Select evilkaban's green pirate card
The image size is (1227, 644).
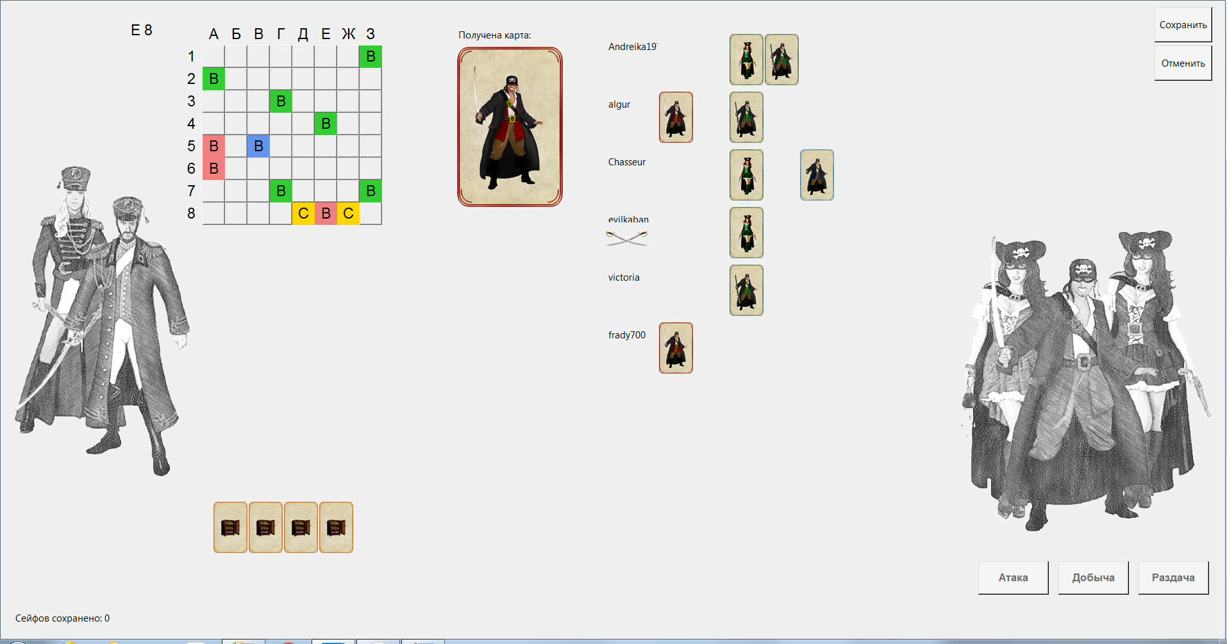(746, 233)
